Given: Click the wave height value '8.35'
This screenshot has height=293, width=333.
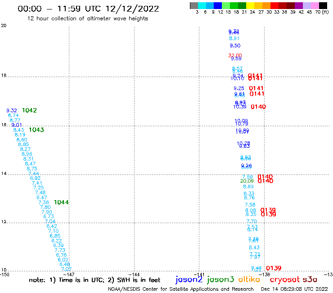Looking at the screenshot, I should [251, 215].
